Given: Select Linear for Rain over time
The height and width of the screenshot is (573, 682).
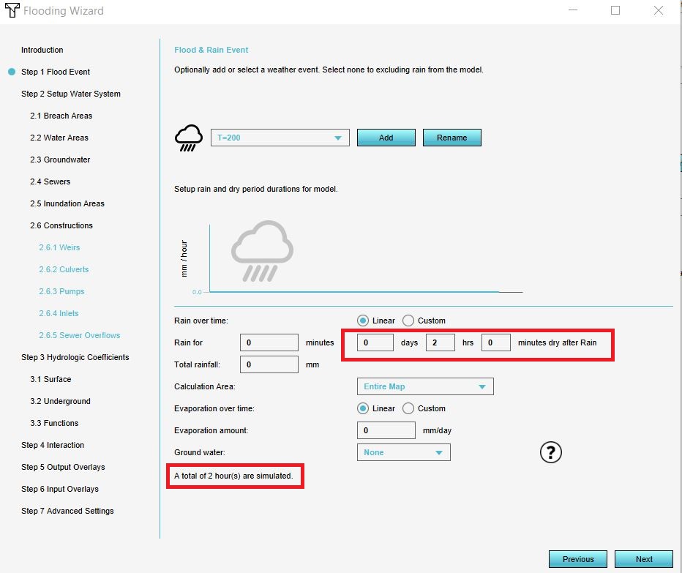Looking at the screenshot, I should click(363, 321).
